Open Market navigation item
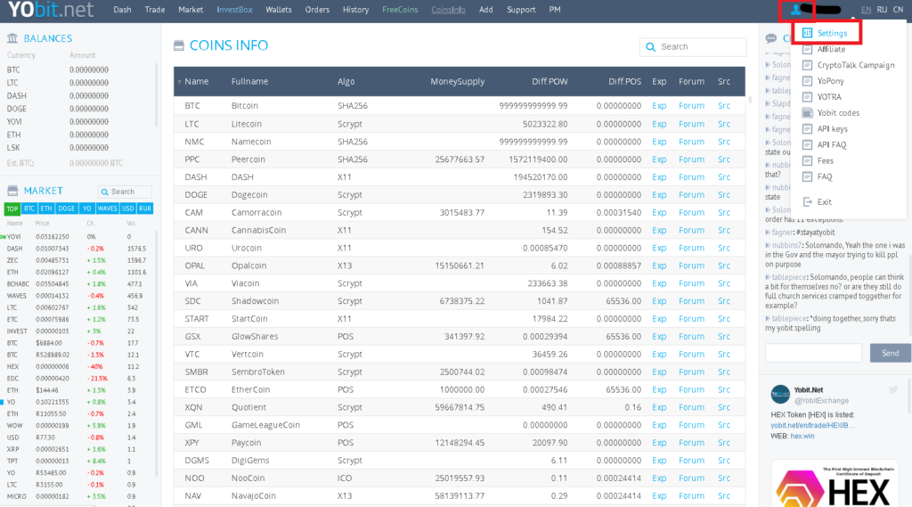Image resolution: width=912 pixels, height=507 pixels. 191,10
